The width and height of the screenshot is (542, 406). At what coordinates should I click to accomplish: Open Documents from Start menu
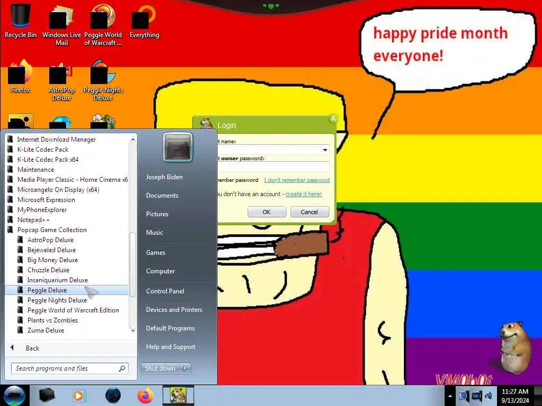pos(162,196)
